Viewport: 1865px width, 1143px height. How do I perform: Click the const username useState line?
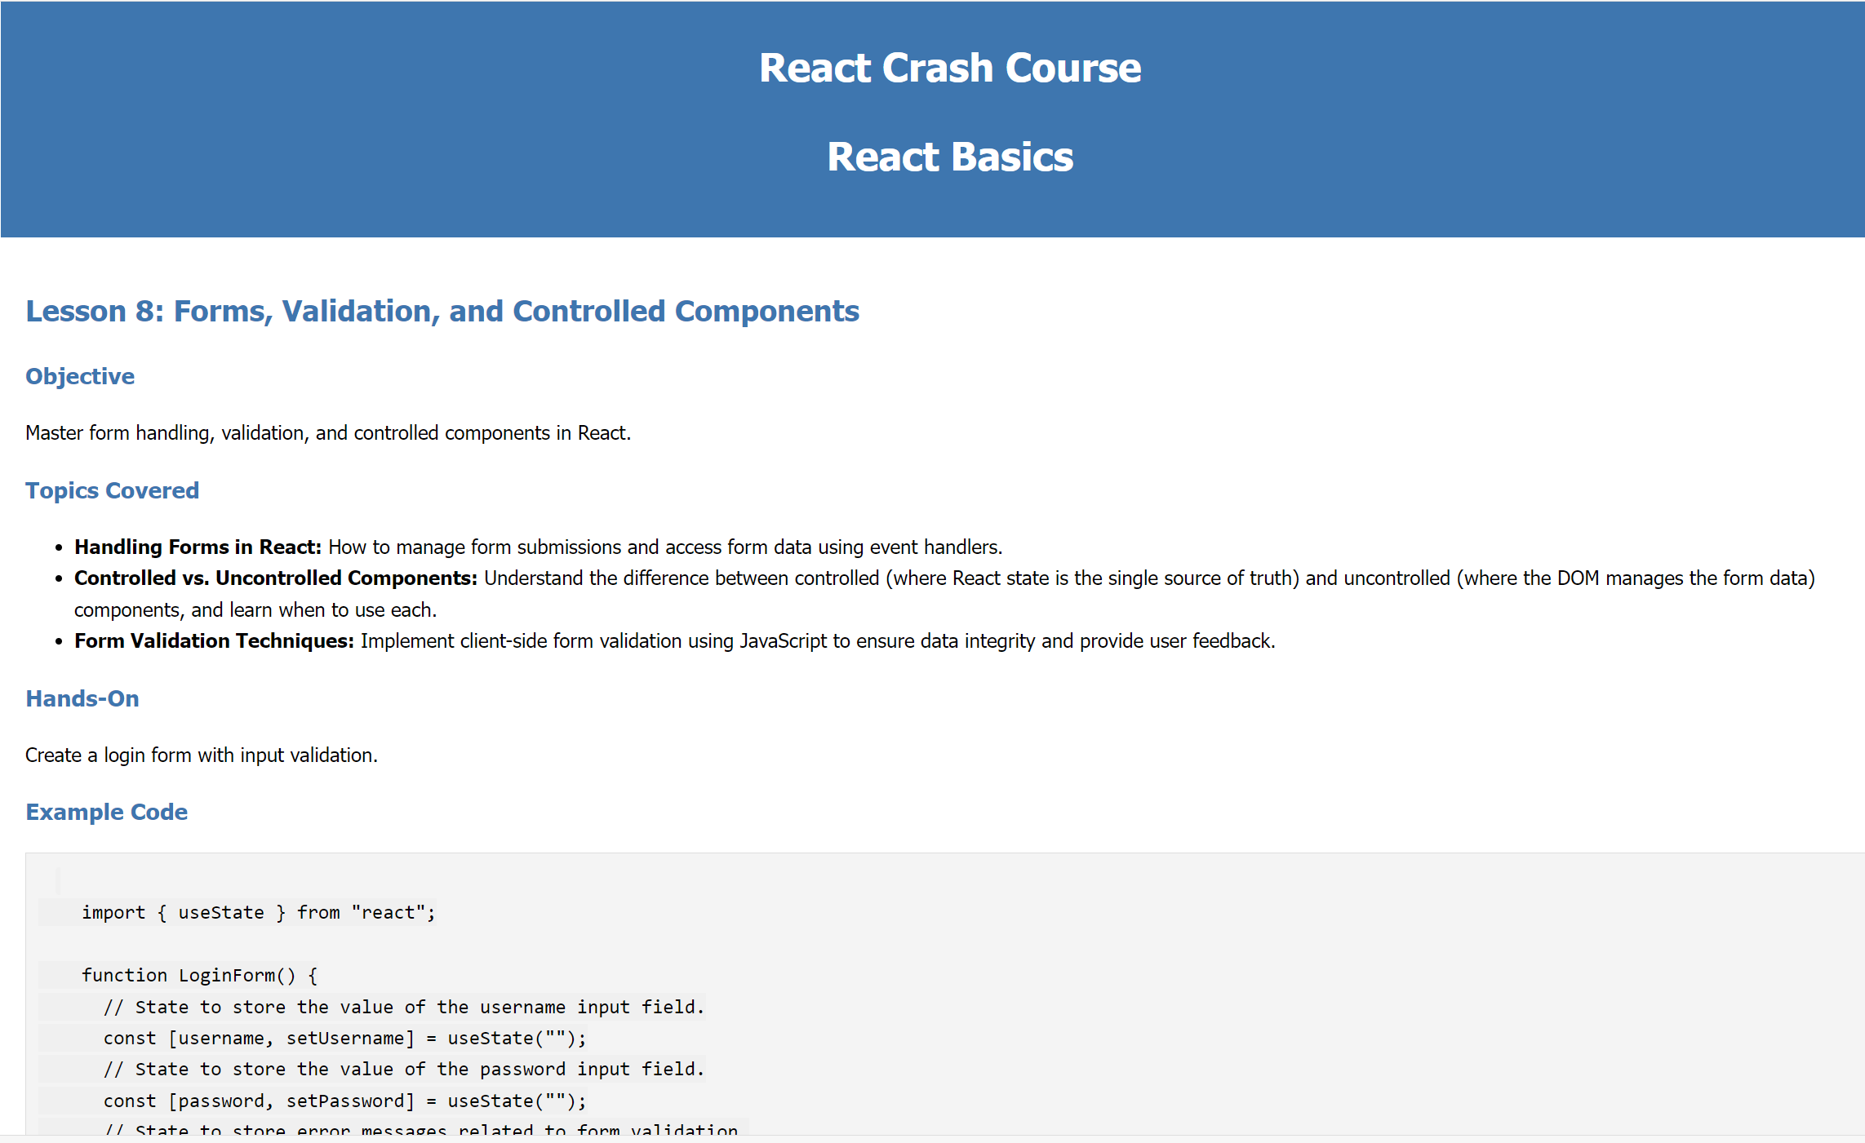(344, 1038)
